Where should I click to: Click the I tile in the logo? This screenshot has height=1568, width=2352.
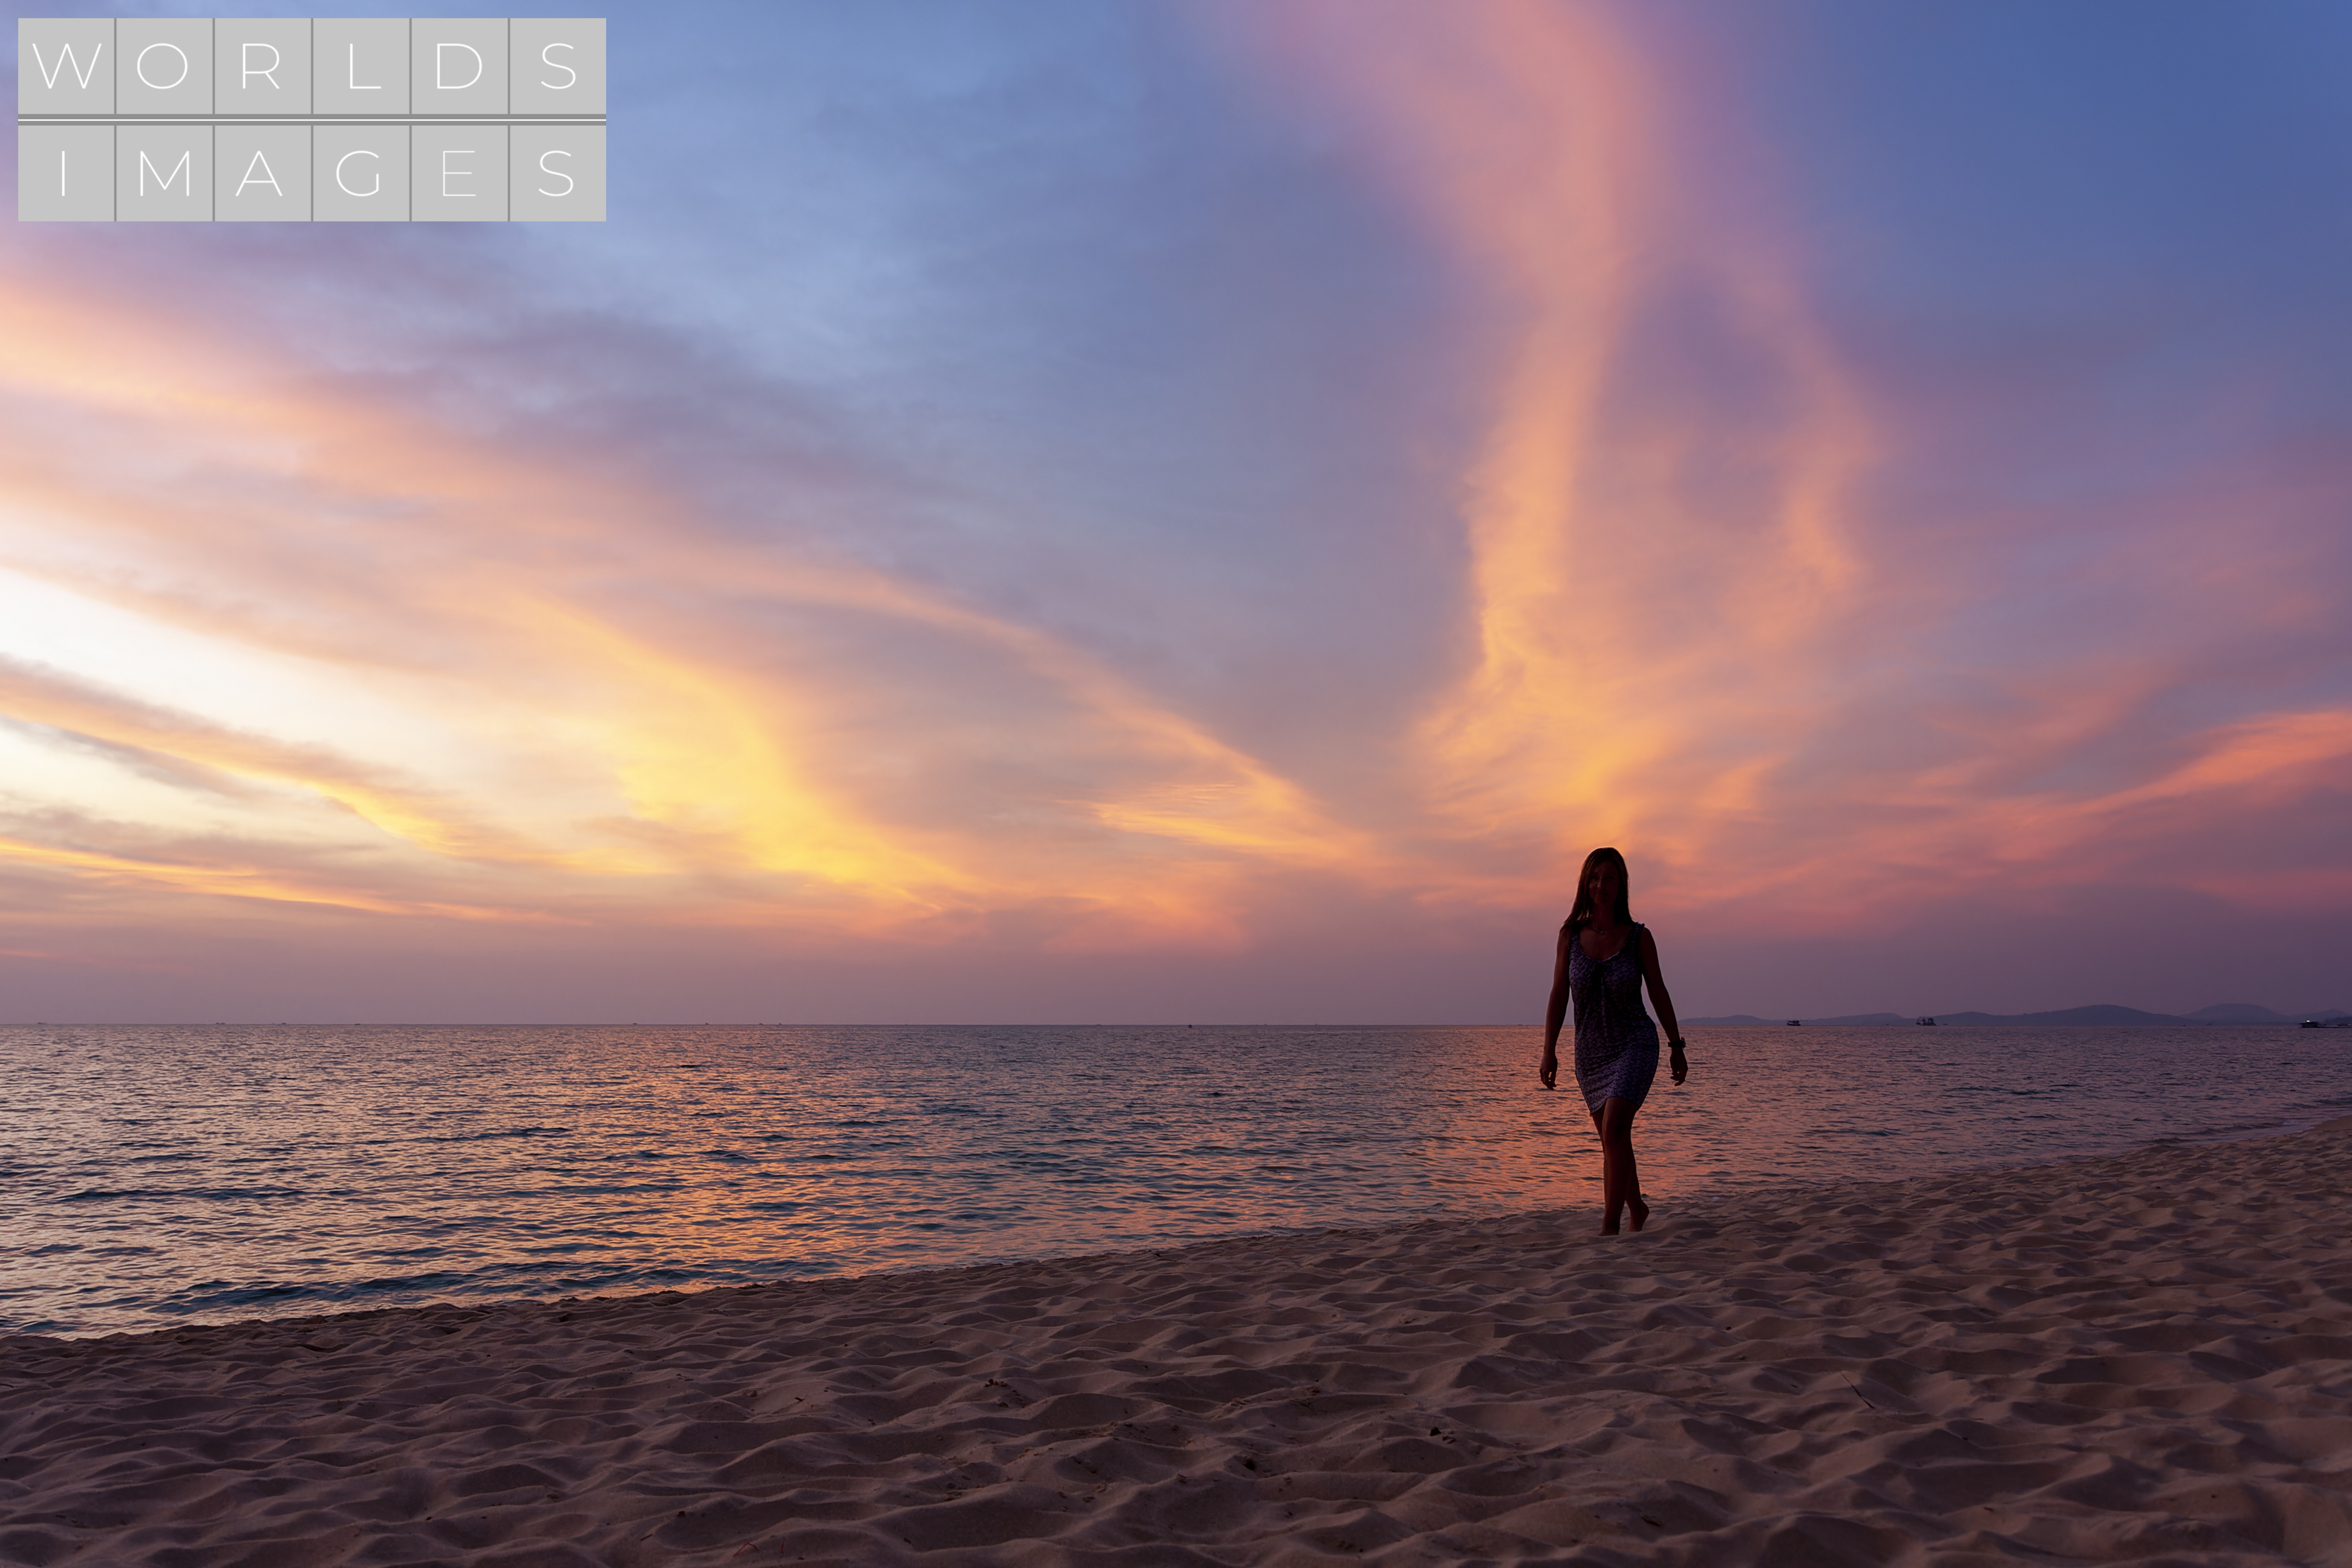click(x=66, y=173)
